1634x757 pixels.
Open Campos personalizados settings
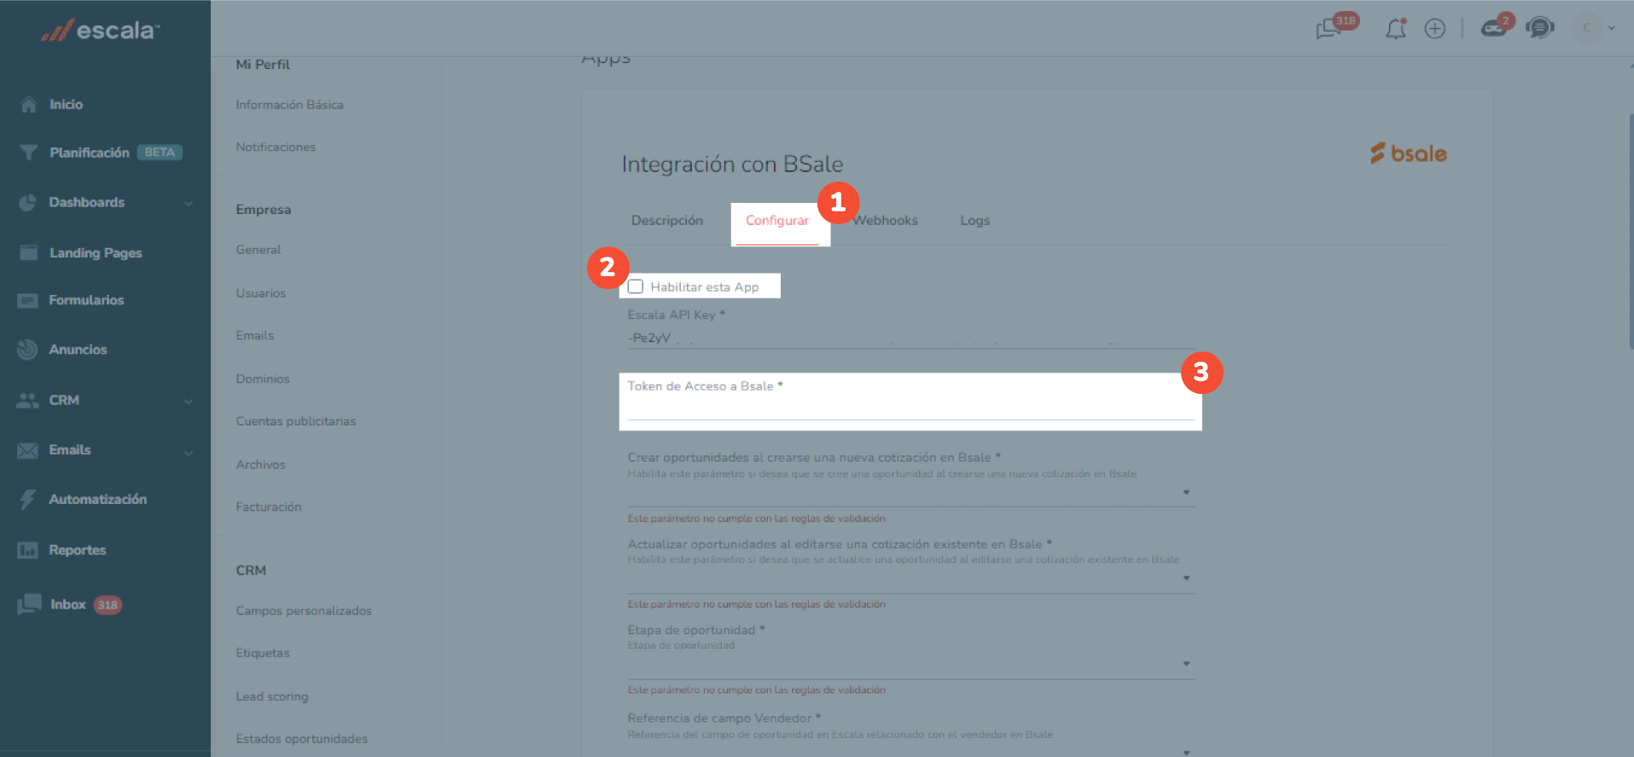click(x=304, y=611)
